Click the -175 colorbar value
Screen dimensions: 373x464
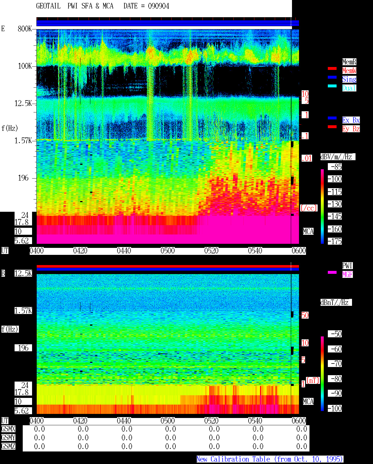(335, 241)
